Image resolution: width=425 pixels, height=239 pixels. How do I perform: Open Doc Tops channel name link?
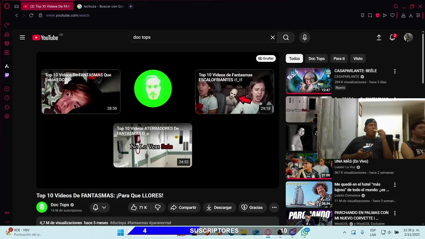[60, 205]
